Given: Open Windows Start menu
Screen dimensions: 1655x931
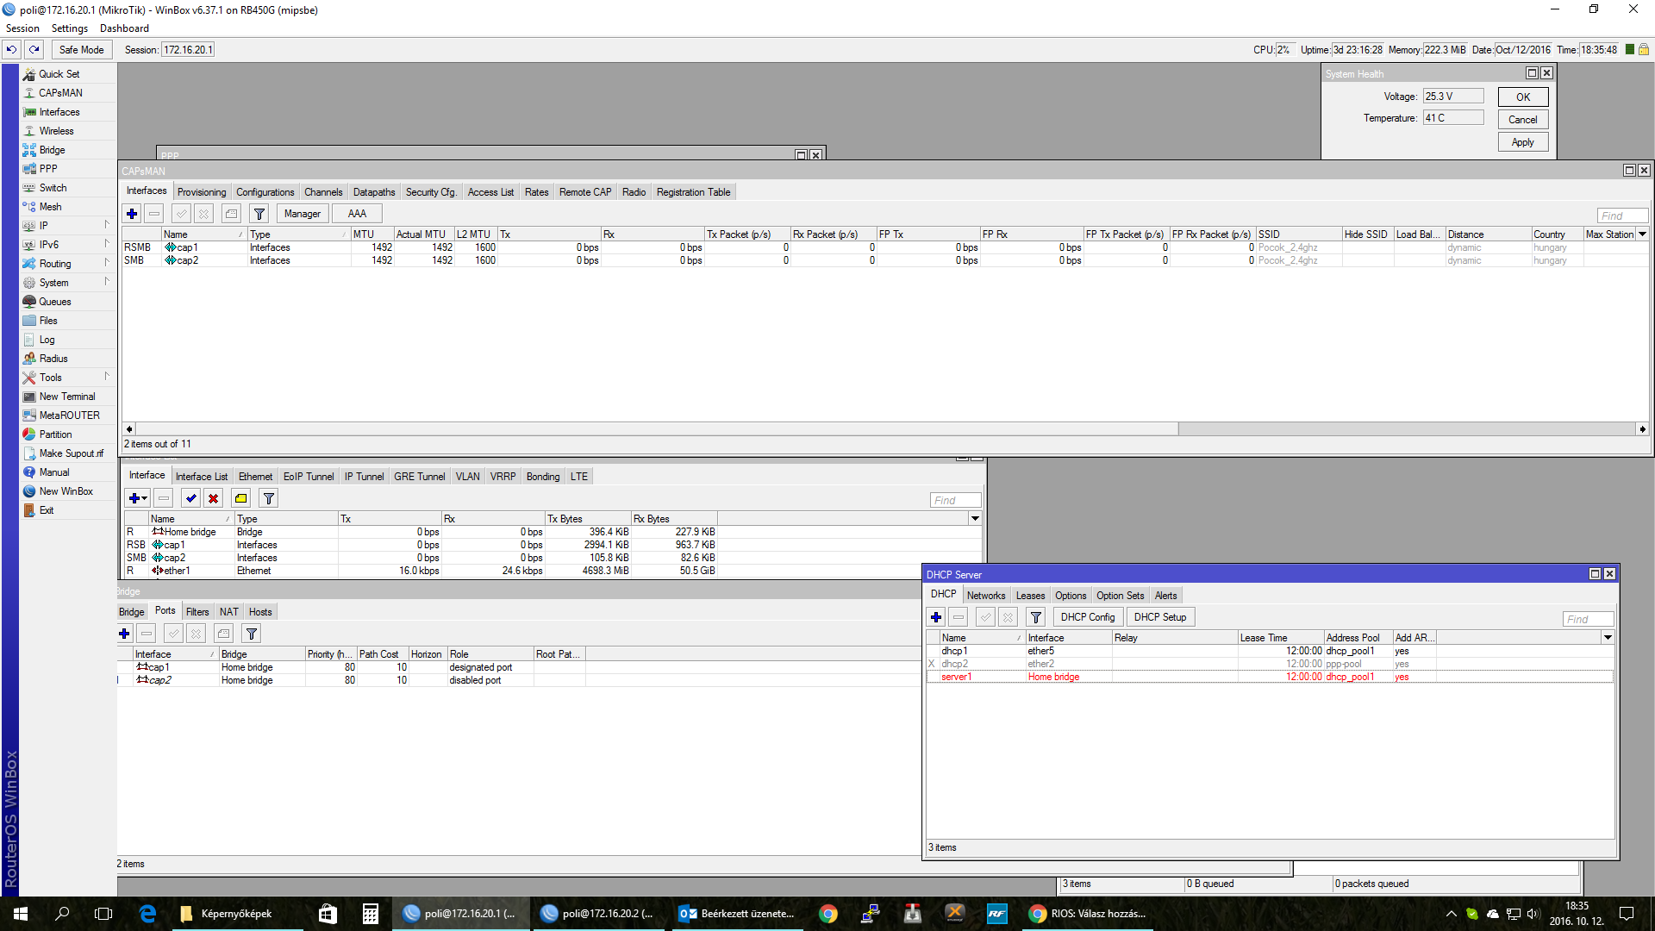Looking at the screenshot, I should (x=21, y=914).
